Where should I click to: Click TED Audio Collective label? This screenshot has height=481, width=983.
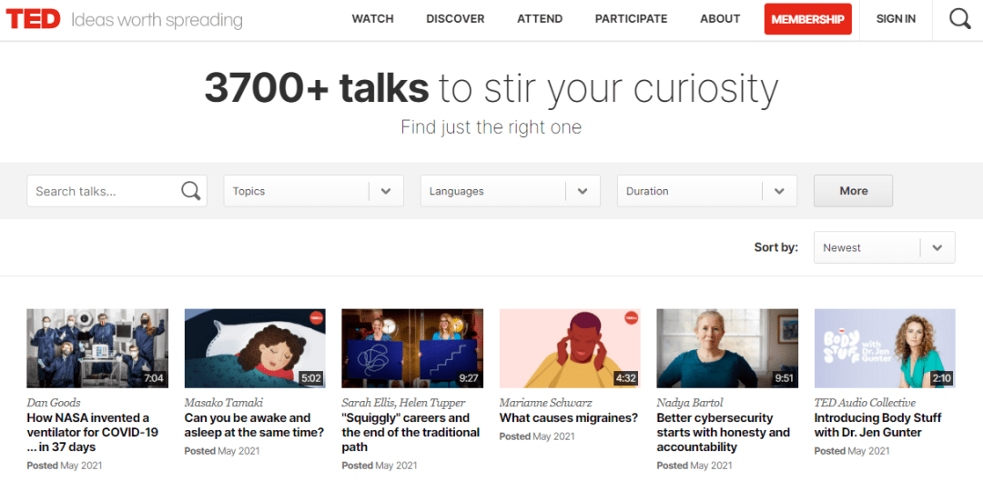866,403
